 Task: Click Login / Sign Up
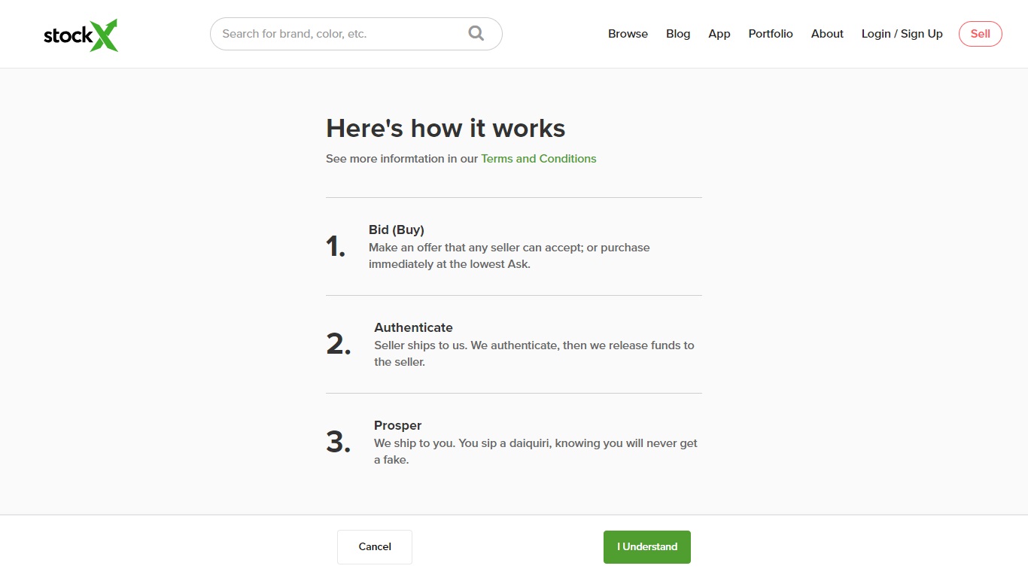pos(902,34)
